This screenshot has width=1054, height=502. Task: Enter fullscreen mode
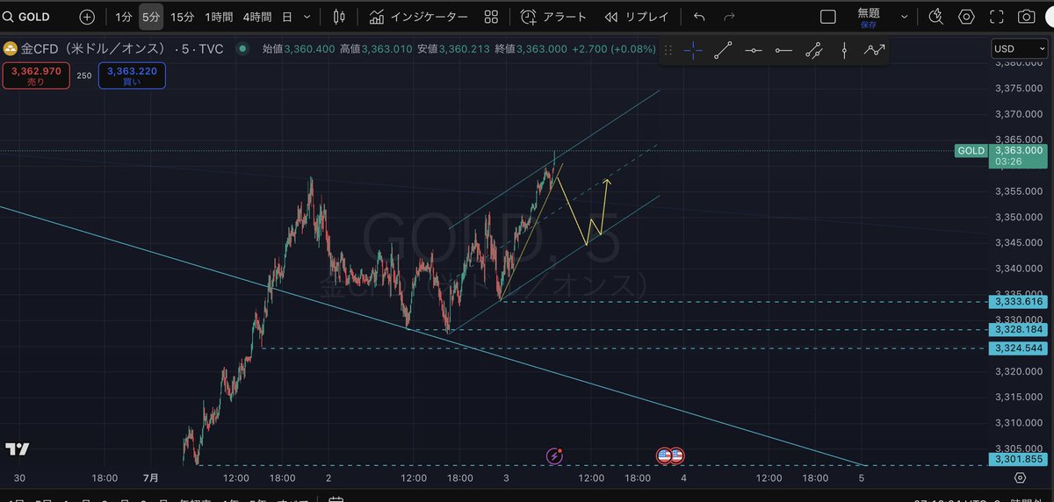[996, 17]
